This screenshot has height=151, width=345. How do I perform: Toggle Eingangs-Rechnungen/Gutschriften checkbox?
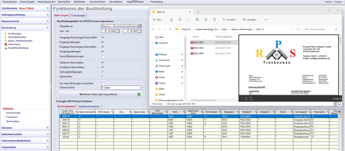point(103,47)
